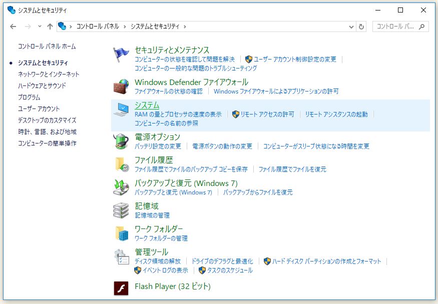438x304 pixels.
Task: Click the 管理ツール gear checklist icon
Action: (122, 257)
